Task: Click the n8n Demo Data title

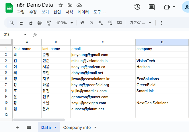Action: (x=35, y=5)
